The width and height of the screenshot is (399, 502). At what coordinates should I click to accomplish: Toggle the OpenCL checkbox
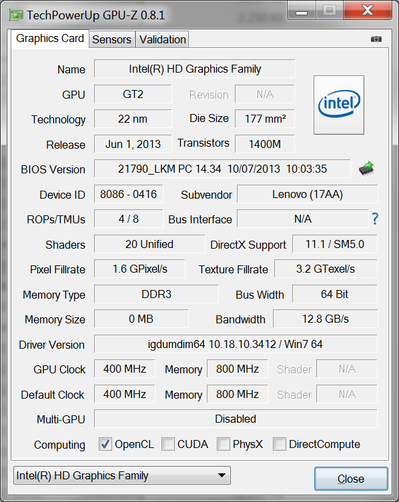click(105, 444)
